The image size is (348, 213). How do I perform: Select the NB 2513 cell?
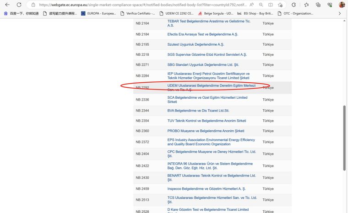[142, 200]
